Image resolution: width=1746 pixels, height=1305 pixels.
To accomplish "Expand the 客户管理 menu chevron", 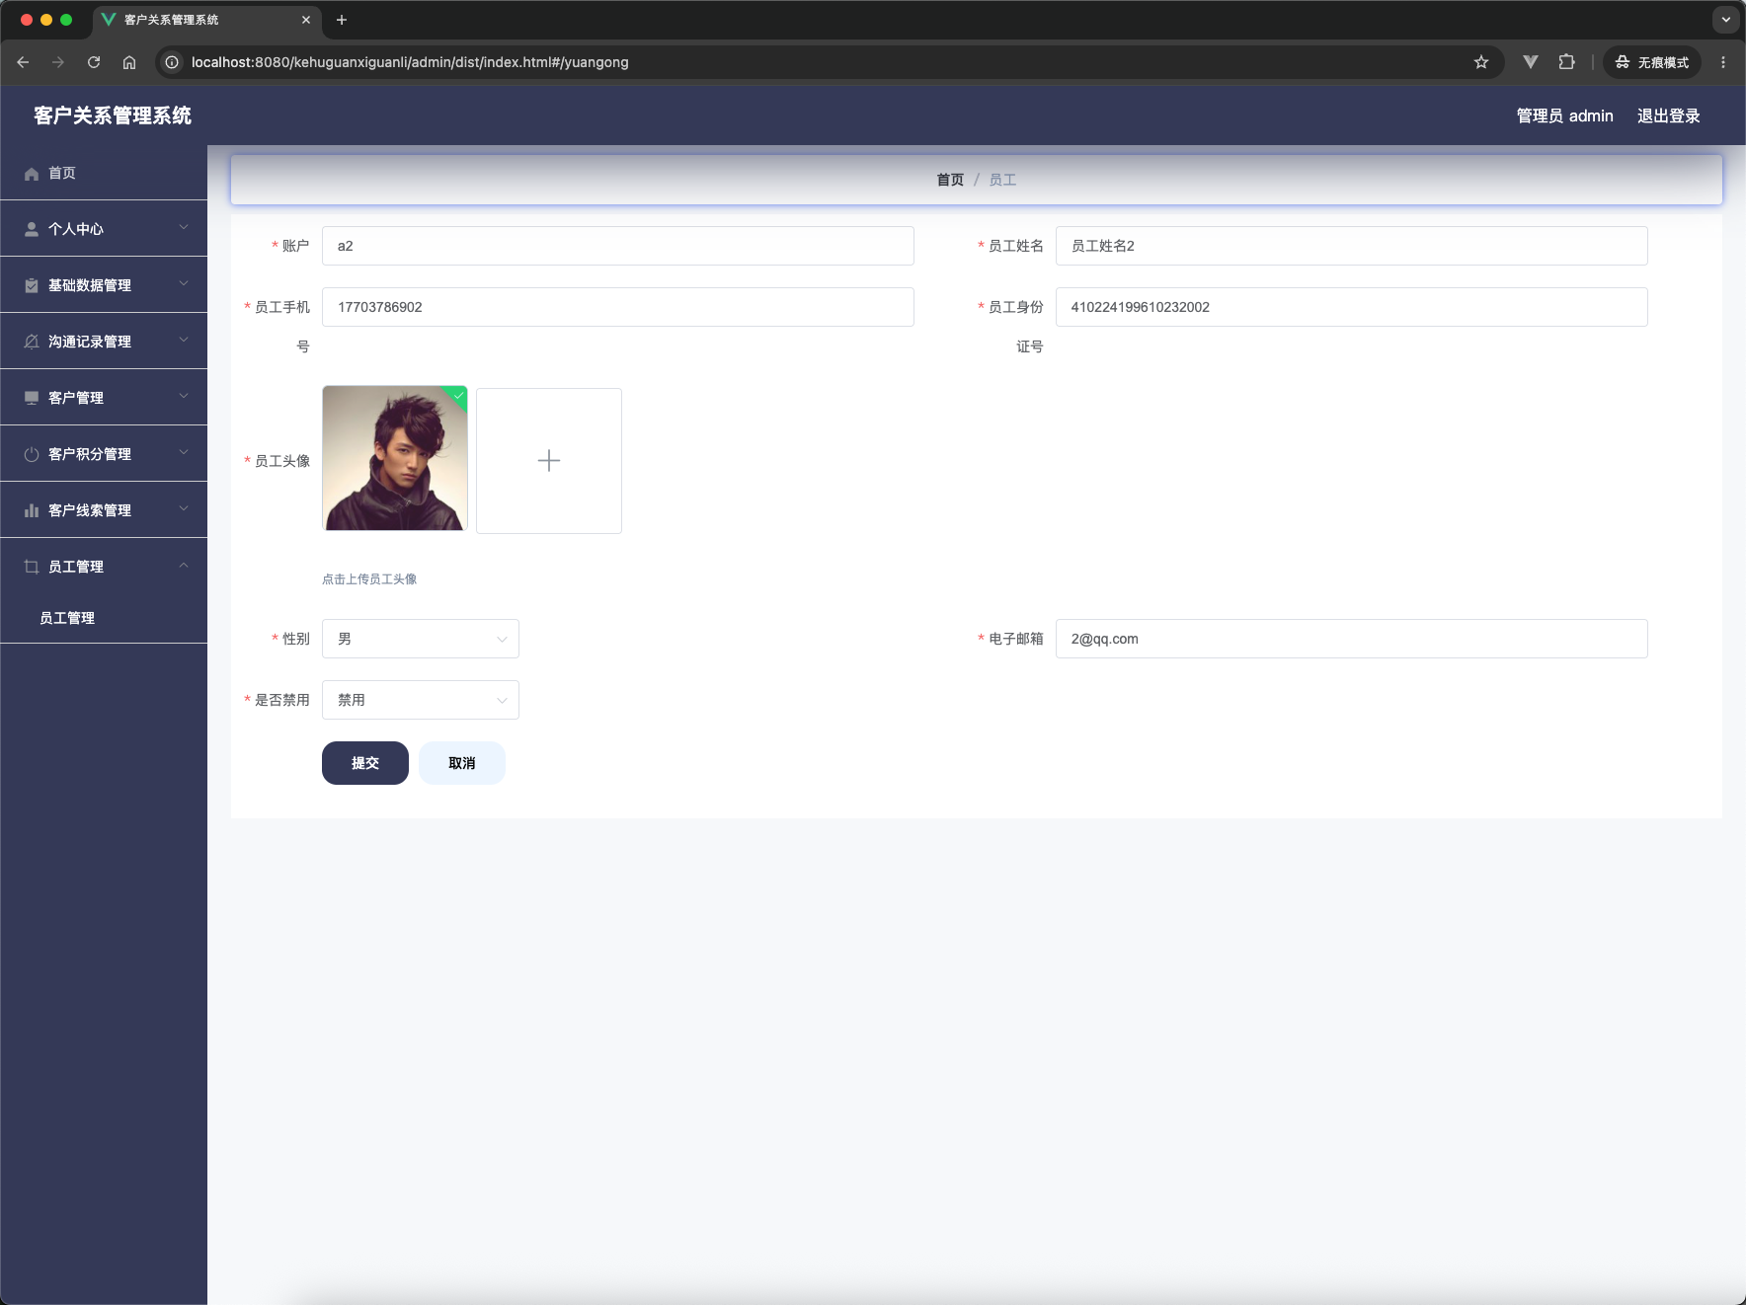I will click(x=184, y=396).
